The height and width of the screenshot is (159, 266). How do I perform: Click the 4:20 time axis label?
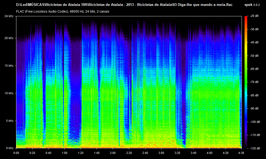[226, 153]
